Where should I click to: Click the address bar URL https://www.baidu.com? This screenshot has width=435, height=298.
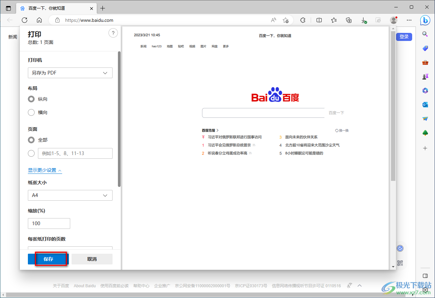(89, 20)
